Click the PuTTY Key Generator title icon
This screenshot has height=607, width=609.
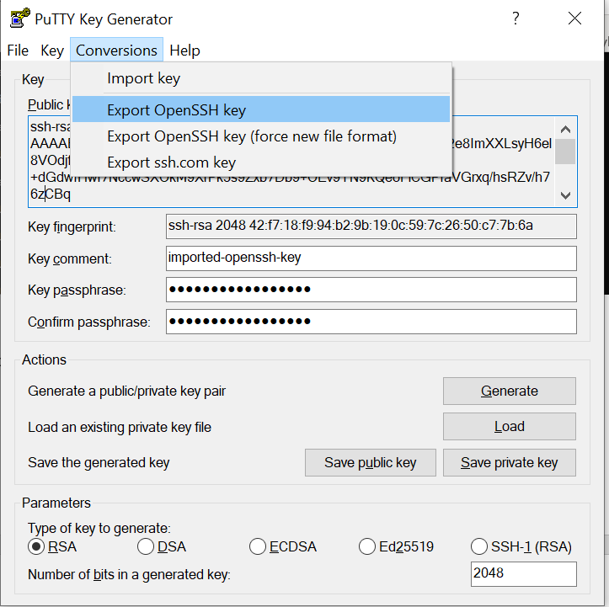tap(20, 19)
